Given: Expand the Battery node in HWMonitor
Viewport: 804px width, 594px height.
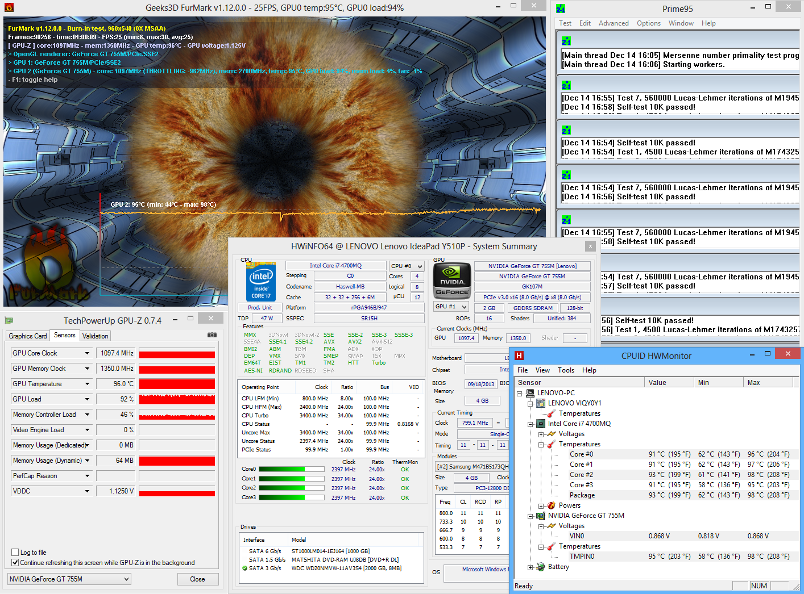Looking at the screenshot, I should [x=530, y=567].
